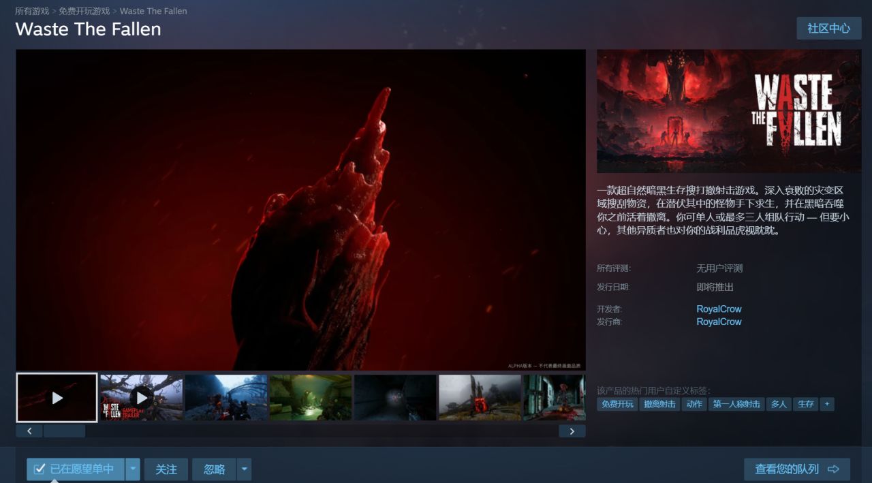
Task: Click the 无用户评测 review text
Action: click(x=719, y=268)
